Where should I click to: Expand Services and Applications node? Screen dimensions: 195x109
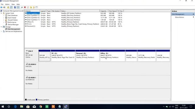coord(1,31)
